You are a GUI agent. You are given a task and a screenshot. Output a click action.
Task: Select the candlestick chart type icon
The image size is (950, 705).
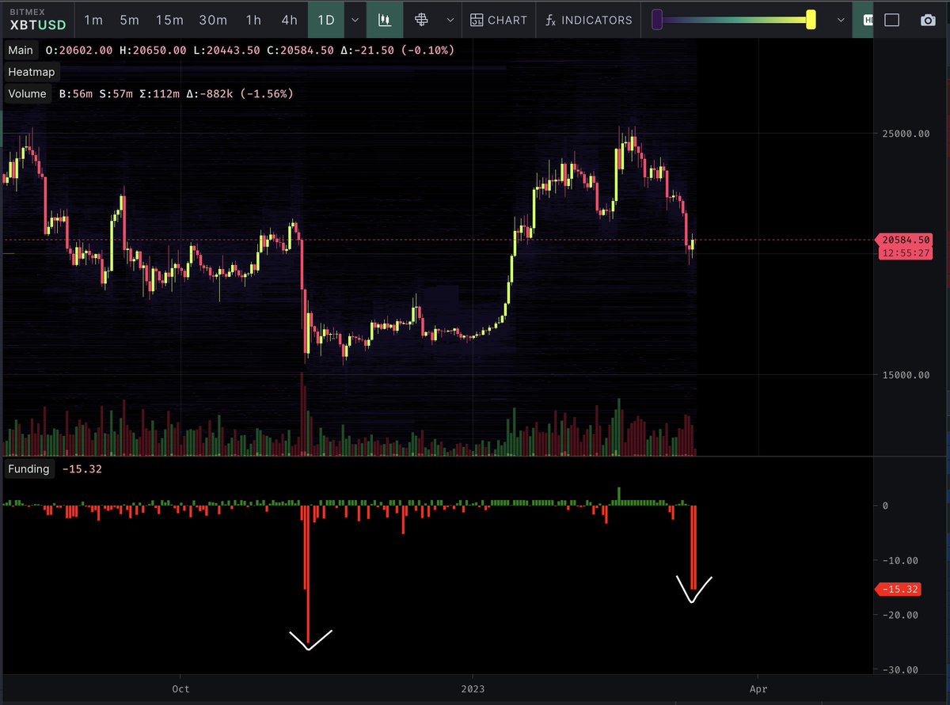click(x=385, y=20)
